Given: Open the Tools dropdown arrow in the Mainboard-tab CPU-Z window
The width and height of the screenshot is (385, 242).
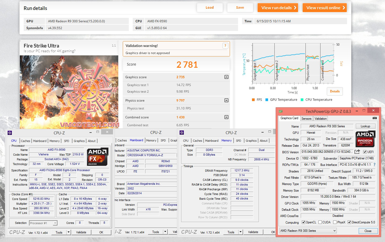Looking at the screenshot, I should 165,232.
